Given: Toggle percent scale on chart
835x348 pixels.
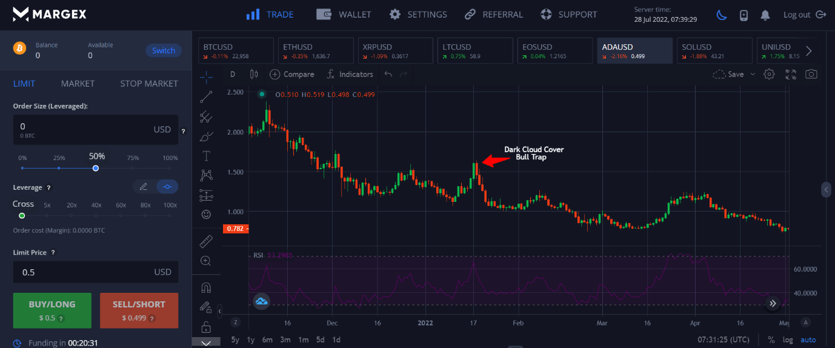Looking at the screenshot, I should click(x=771, y=340).
